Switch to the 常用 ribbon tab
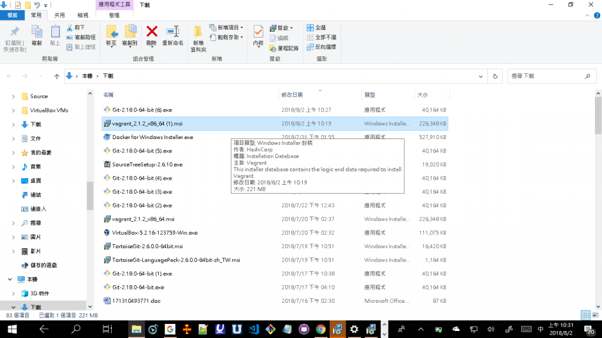The image size is (602, 338). (36, 15)
